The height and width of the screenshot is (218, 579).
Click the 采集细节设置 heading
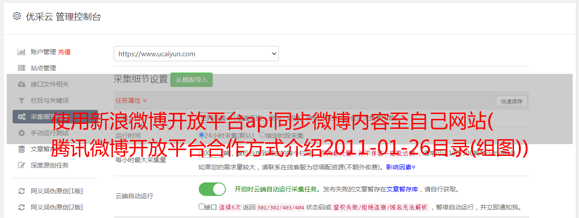(141, 79)
